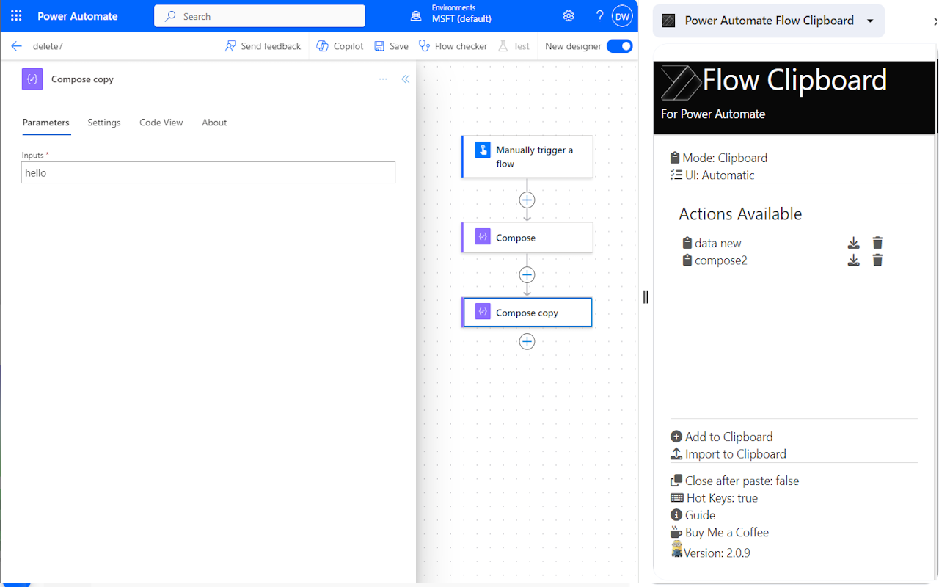Run the Flow checker
The height and width of the screenshot is (587, 939).
coord(453,45)
